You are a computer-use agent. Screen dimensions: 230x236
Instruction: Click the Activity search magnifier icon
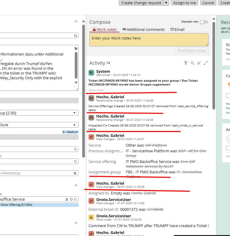(x=192, y=63)
